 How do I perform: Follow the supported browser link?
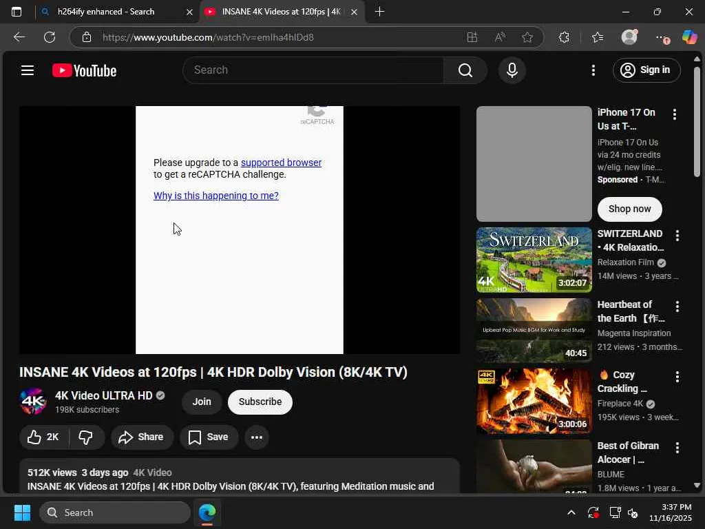[x=281, y=163]
